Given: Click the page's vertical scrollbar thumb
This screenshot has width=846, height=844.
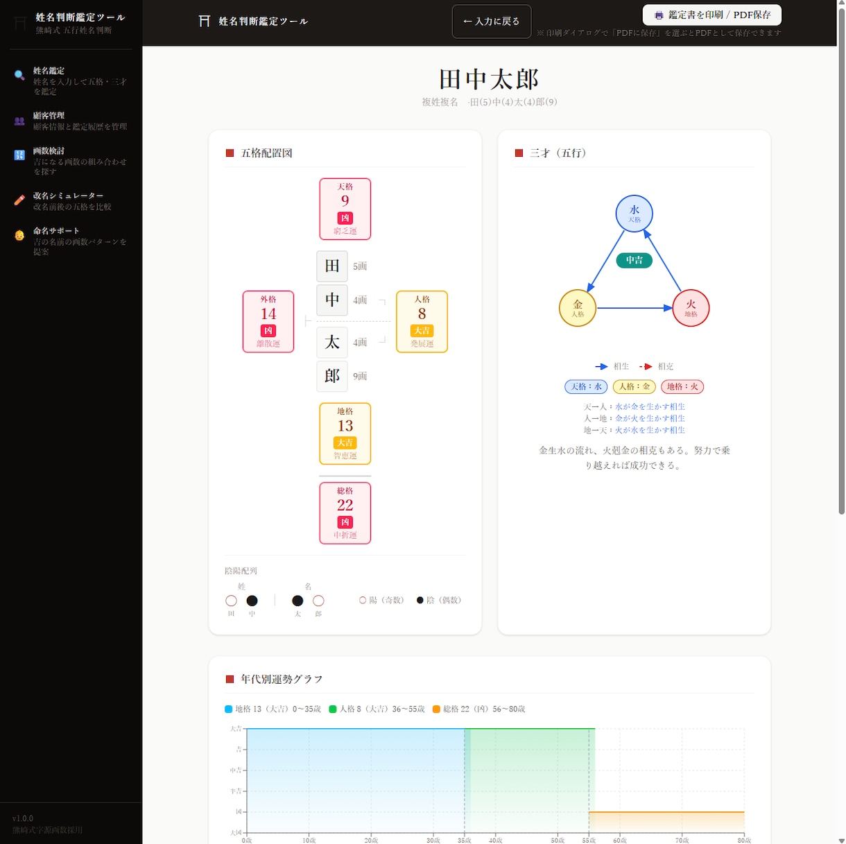Looking at the screenshot, I should tap(842, 260).
